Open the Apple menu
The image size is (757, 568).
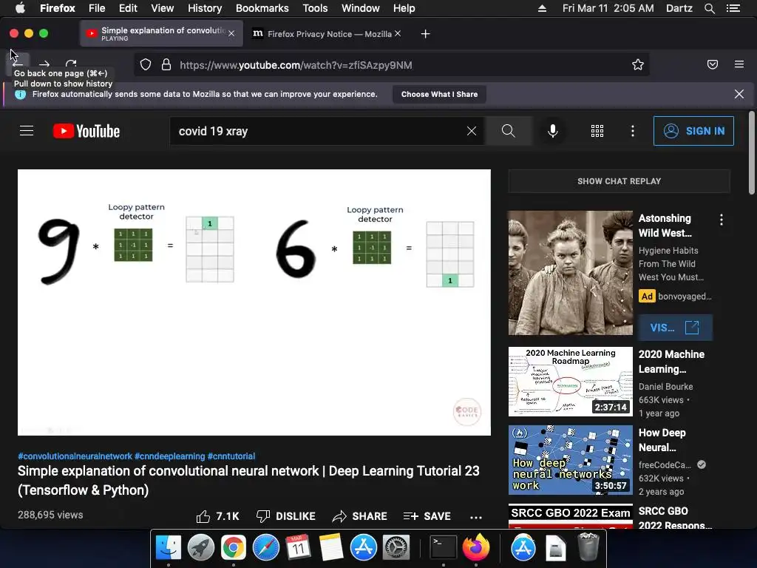20,8
